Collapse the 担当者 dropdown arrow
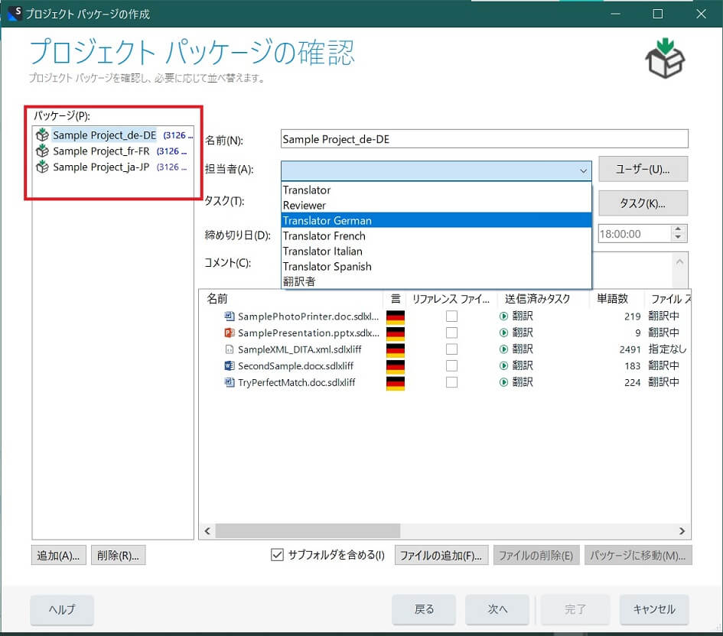This screenshot has width=723, height=636. 584,170
